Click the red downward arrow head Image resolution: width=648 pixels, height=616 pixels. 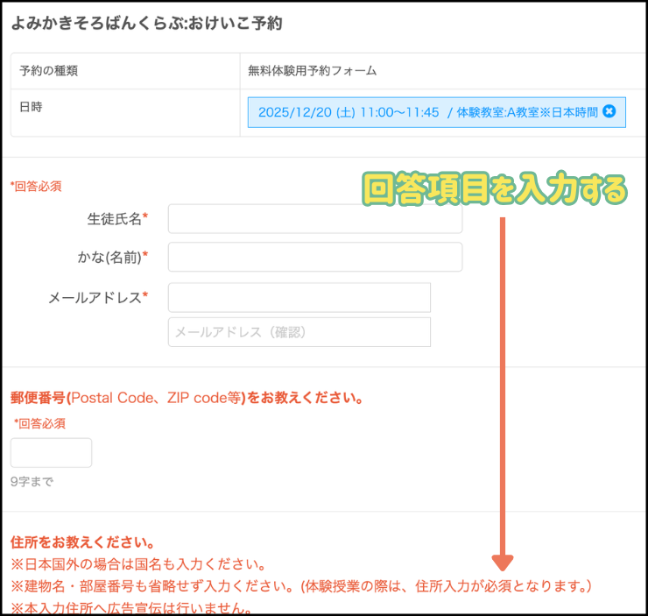coord(503,562)
